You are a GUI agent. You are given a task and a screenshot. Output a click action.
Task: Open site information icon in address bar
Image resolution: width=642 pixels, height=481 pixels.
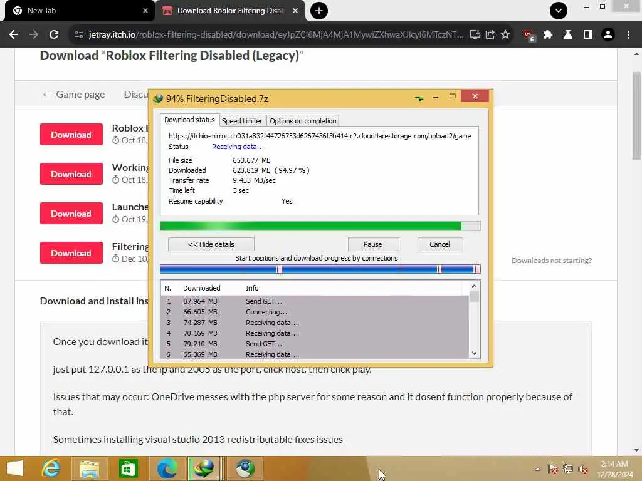coord(79,35)
